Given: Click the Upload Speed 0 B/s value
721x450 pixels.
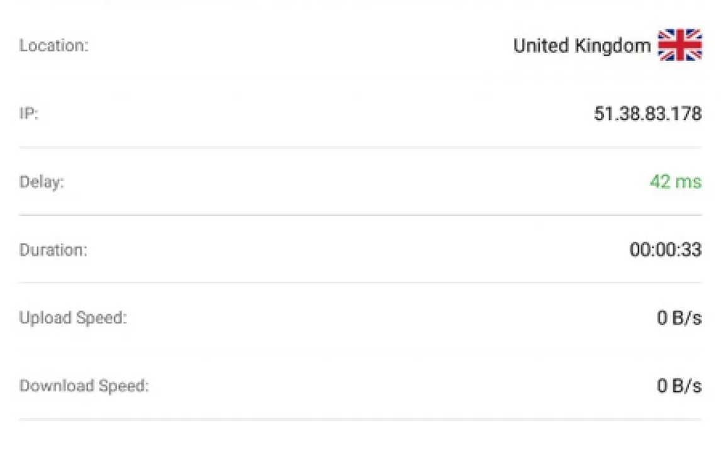Looking at the screenshot, I should coord(679,318).
